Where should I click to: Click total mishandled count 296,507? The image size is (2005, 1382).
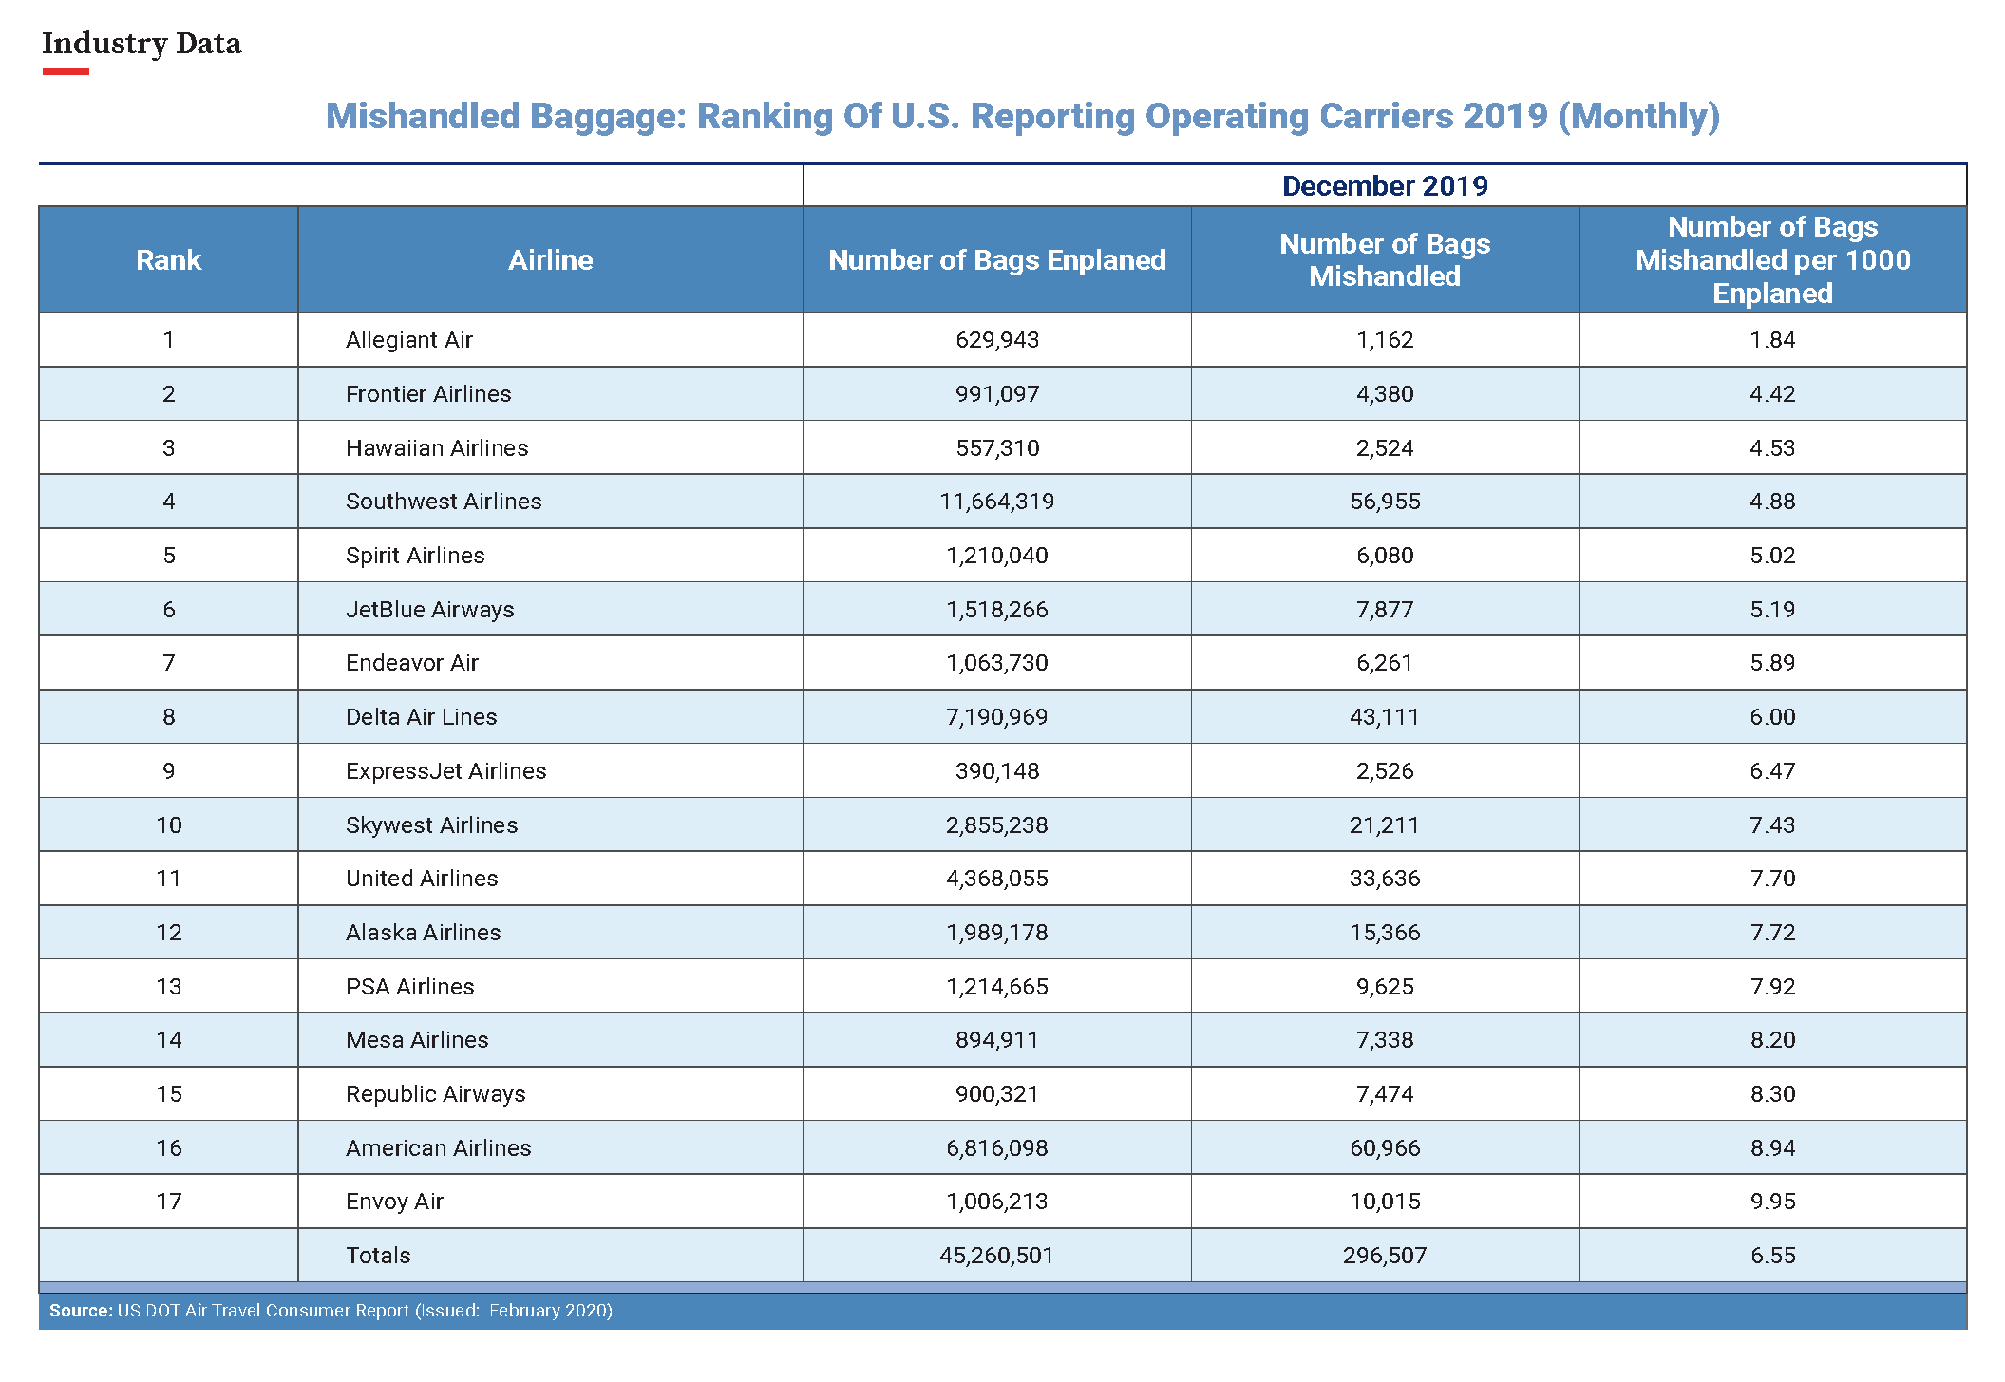point(1385,1256)
